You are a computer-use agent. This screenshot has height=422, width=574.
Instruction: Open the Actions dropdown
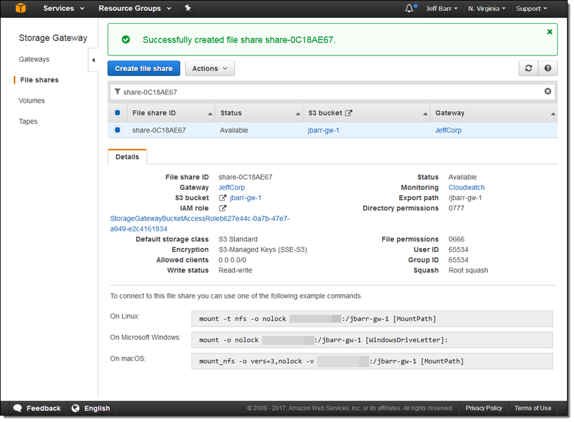pos(210,68)
